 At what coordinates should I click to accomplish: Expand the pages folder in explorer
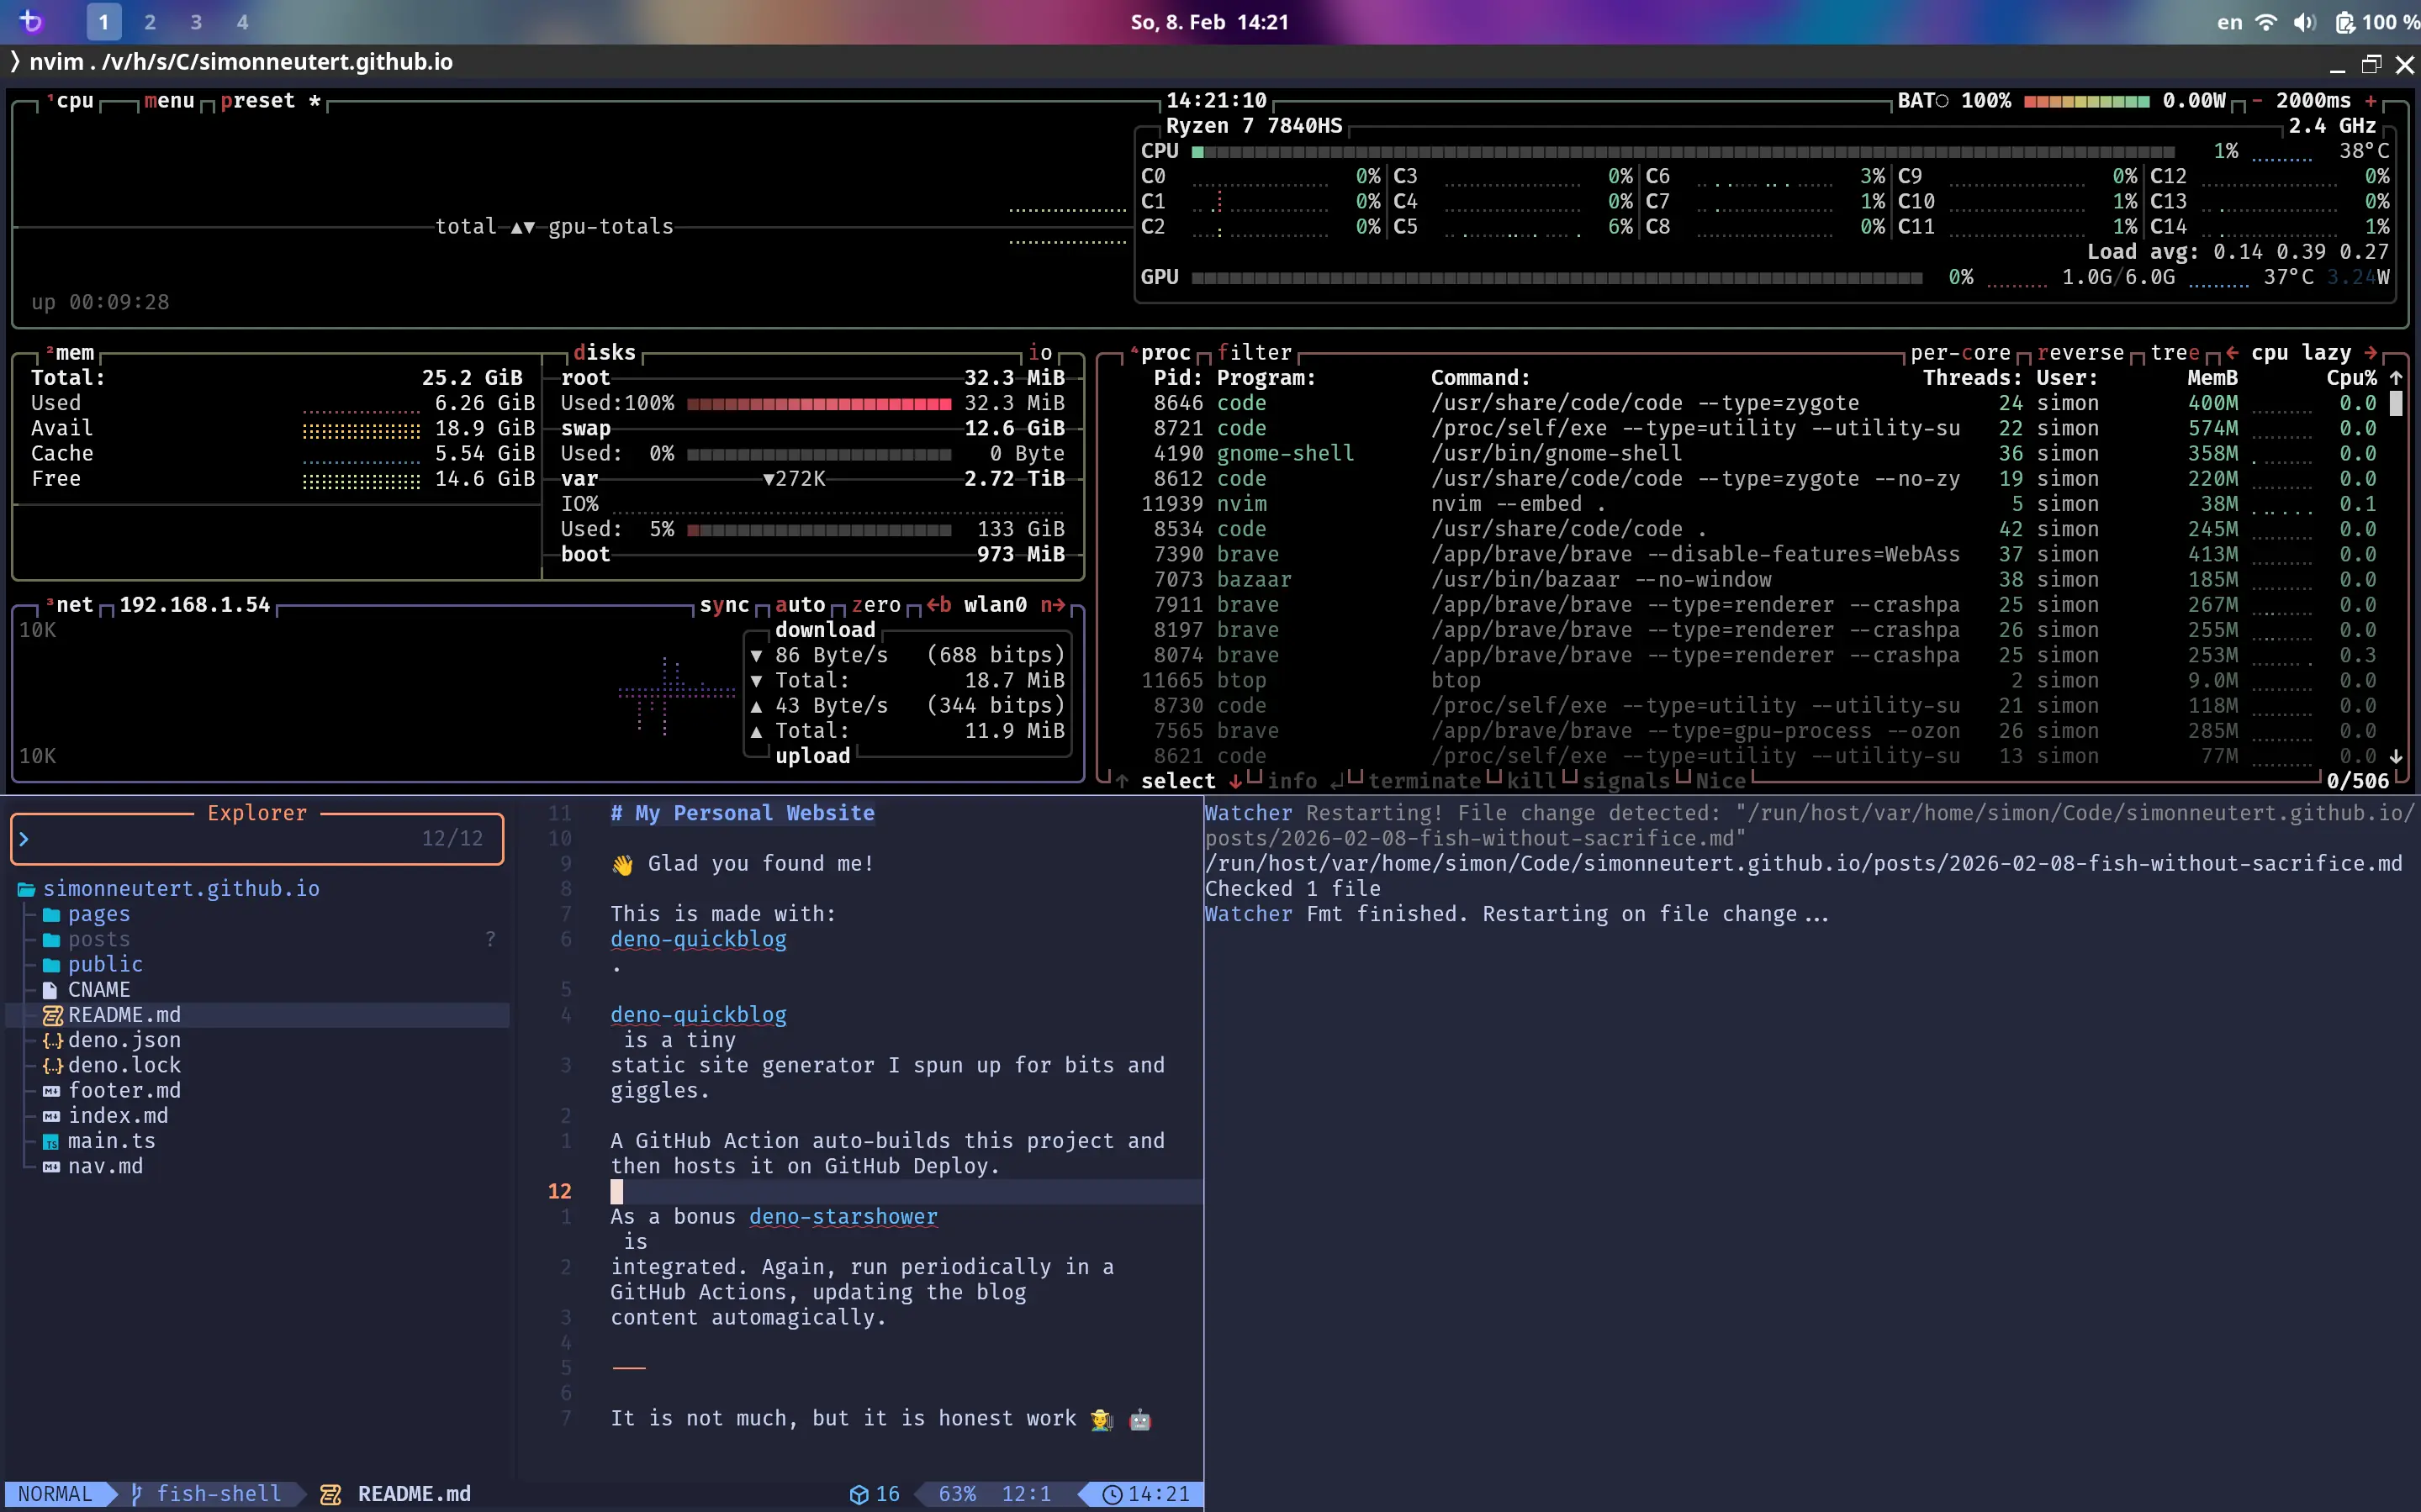(x=98, y=914)
